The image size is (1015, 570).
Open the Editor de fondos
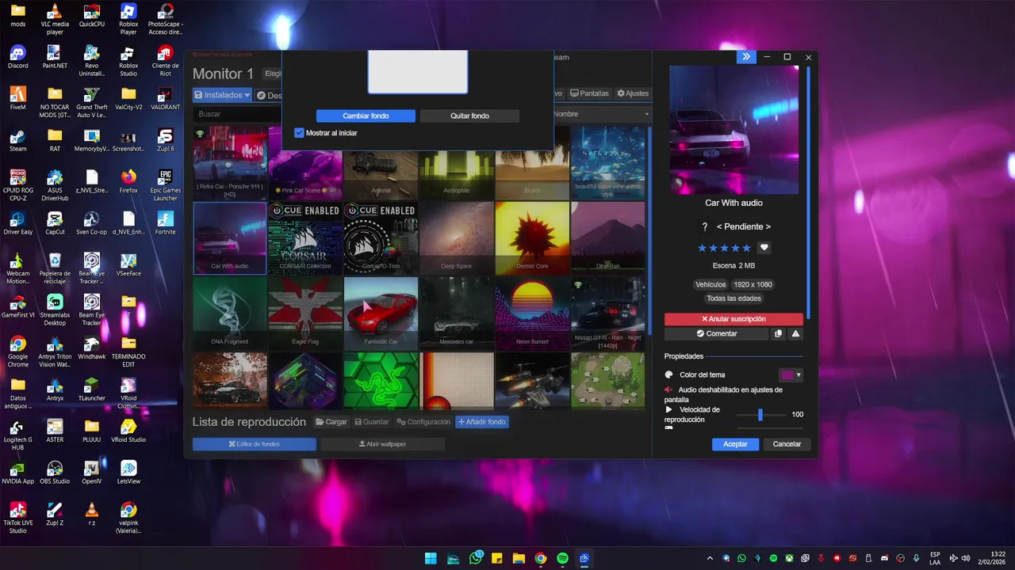[254, 444]
